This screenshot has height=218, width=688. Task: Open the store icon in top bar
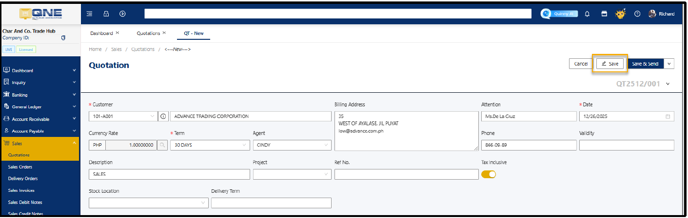coord(604,14)
